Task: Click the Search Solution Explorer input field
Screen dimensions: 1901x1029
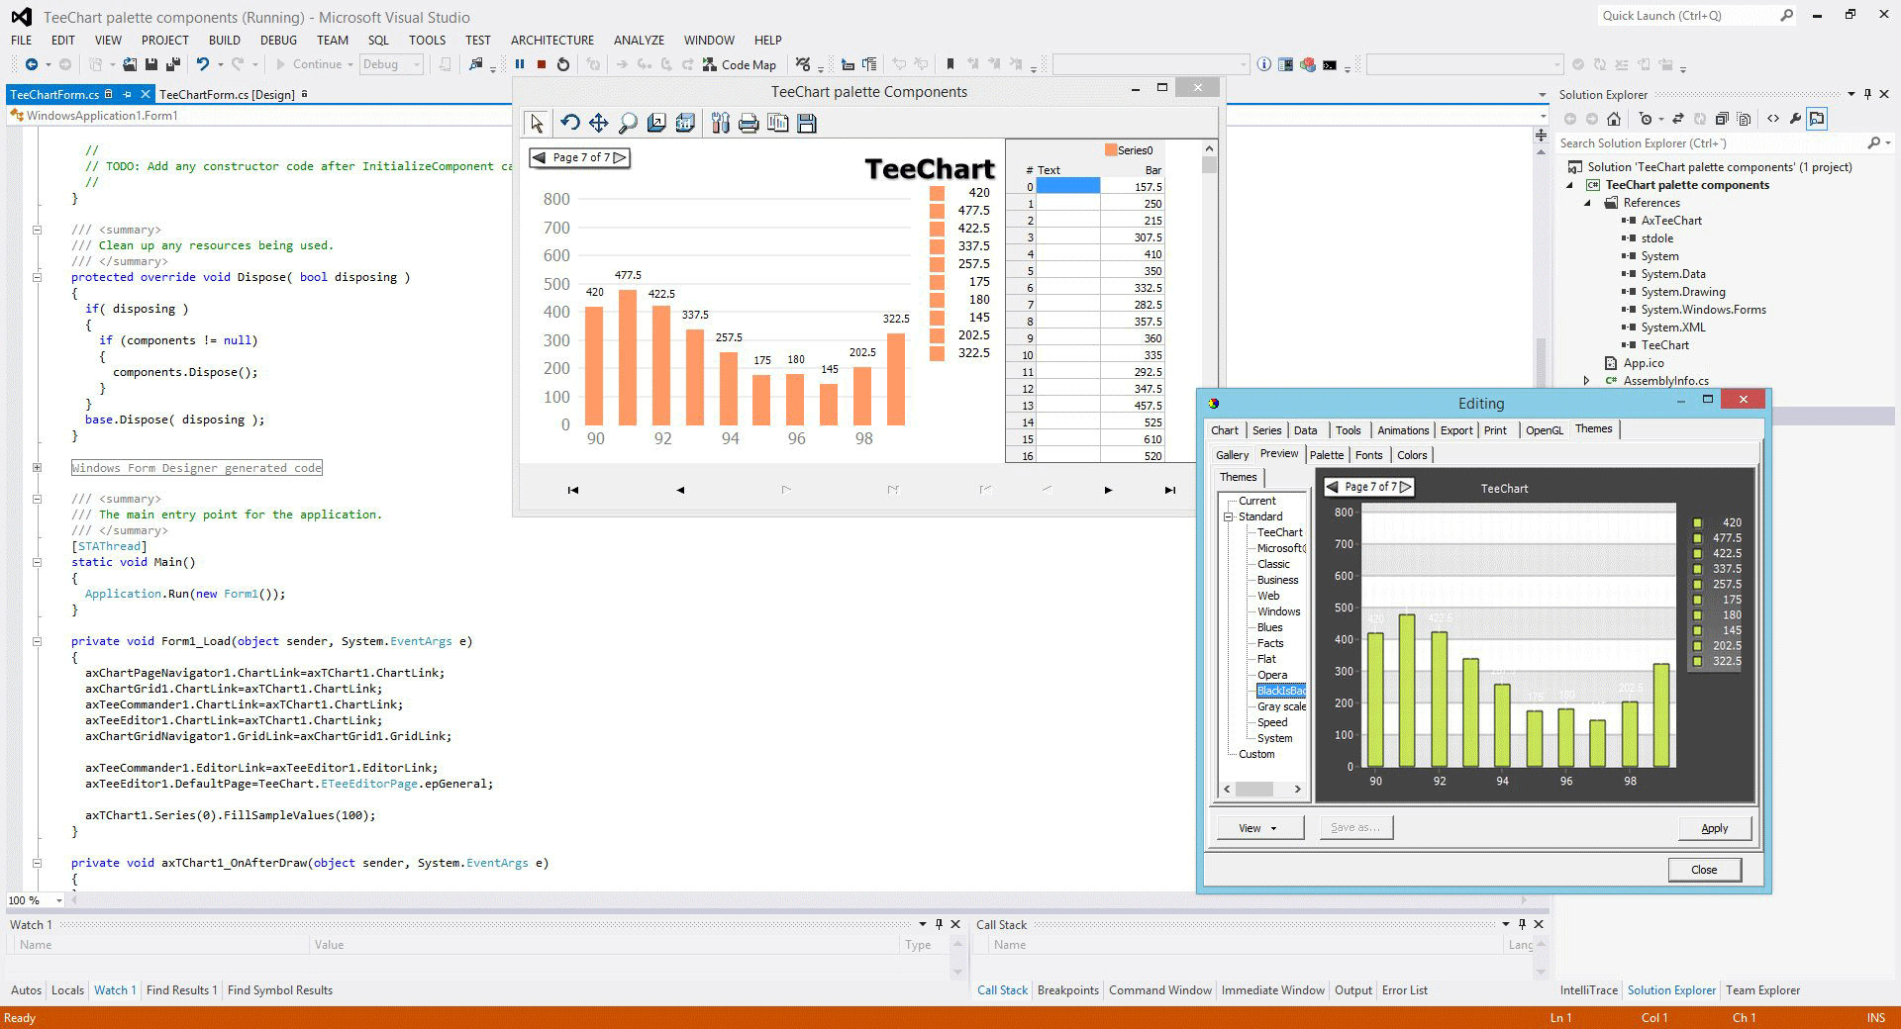Action: click(1711, 143)
